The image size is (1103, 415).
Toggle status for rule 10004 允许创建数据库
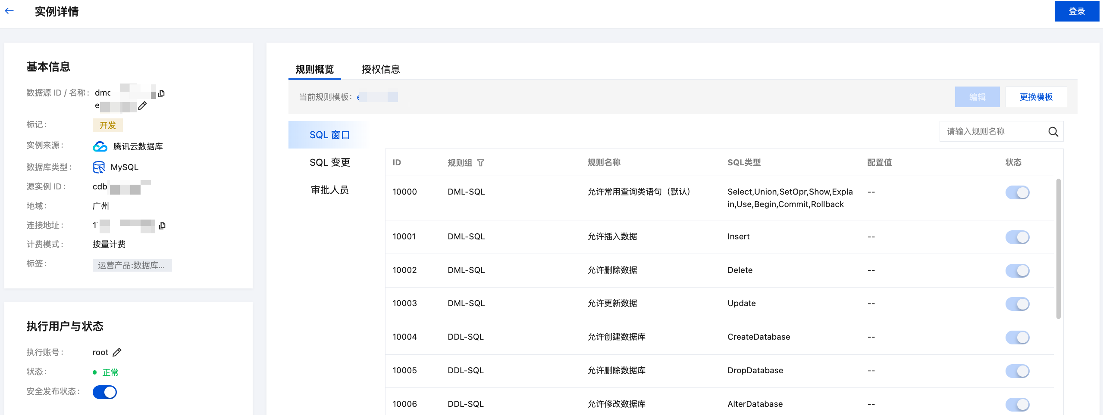click(x=1017, y=338)
